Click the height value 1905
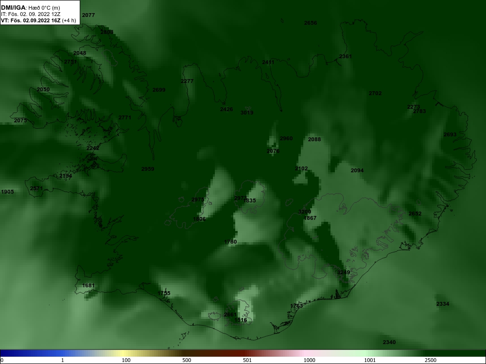The width and height of the screenshot is (486, 364). pyautogui.click(x=7, y=192)
